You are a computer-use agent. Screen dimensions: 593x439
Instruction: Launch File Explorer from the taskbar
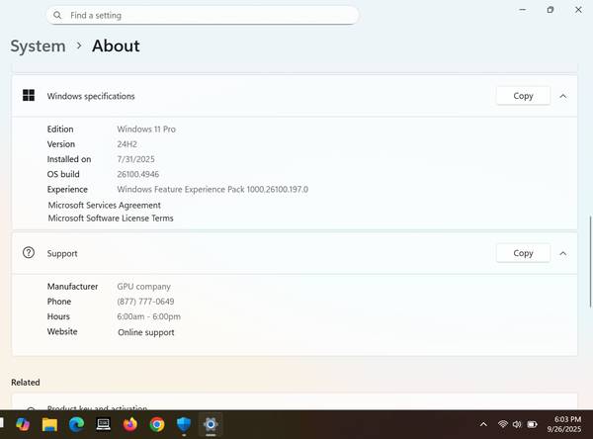(49, 424)
